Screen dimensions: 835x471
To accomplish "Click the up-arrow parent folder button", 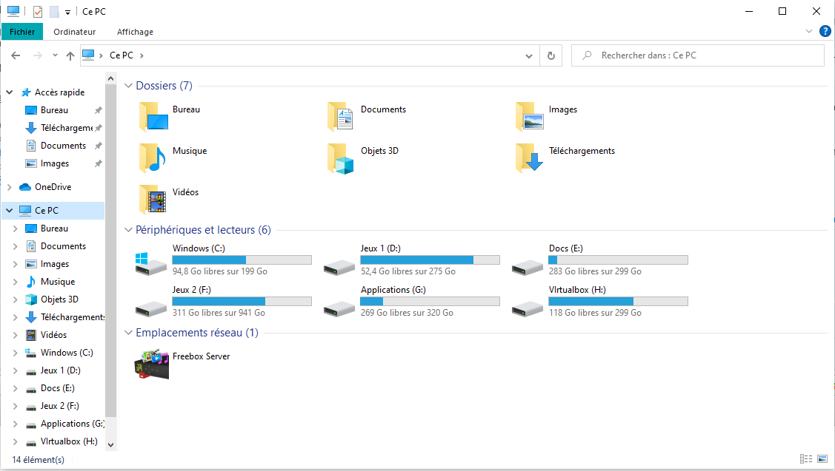I will 70,55.
